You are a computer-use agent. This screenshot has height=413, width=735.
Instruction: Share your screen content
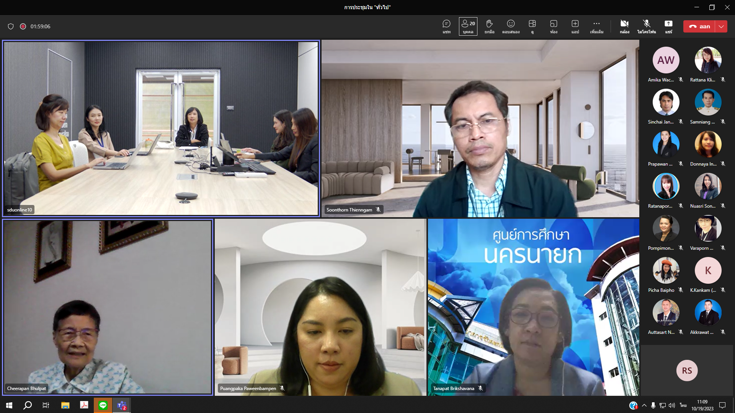coord(668,26)
